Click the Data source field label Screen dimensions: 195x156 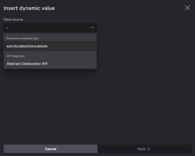click(x=13, y=19)
